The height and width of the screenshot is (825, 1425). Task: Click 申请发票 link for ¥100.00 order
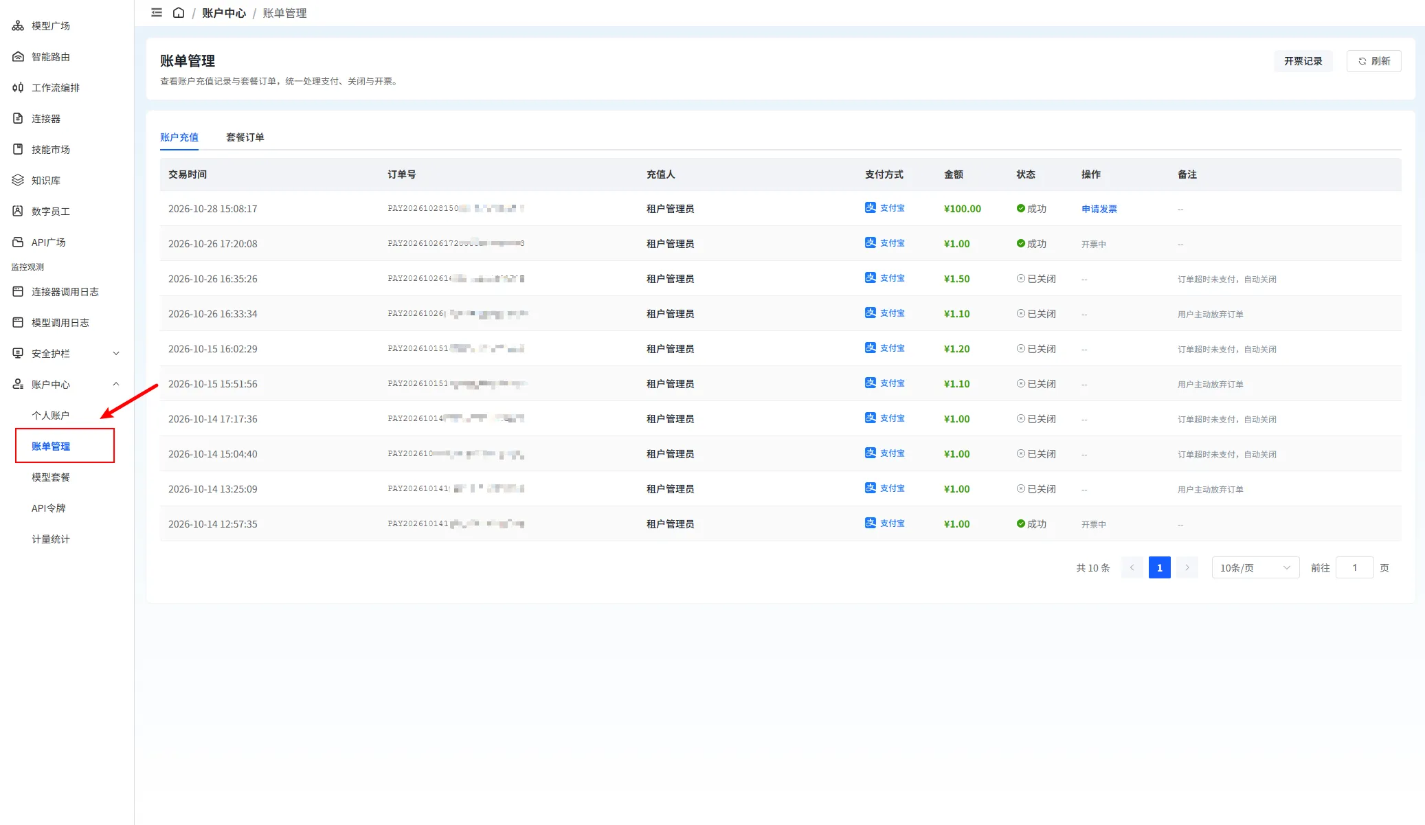[1099, 209]
